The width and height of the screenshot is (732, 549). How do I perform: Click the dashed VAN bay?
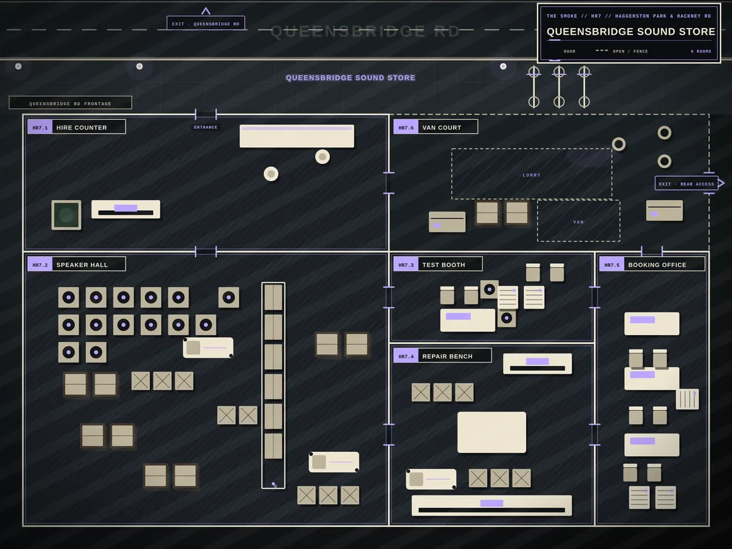(579, 221)
